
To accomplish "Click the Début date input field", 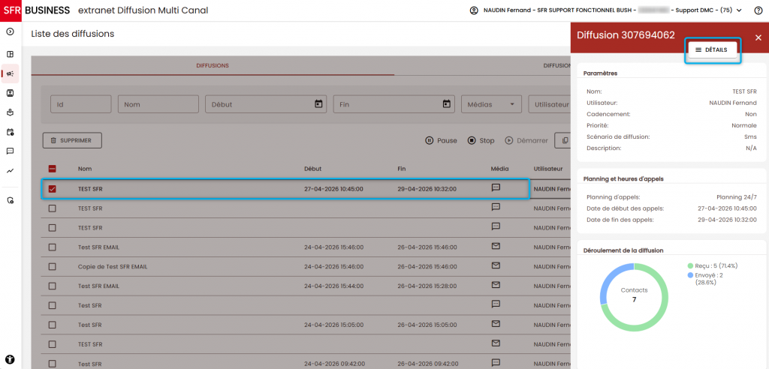I will pyautogui.click(x=267, y=104).
